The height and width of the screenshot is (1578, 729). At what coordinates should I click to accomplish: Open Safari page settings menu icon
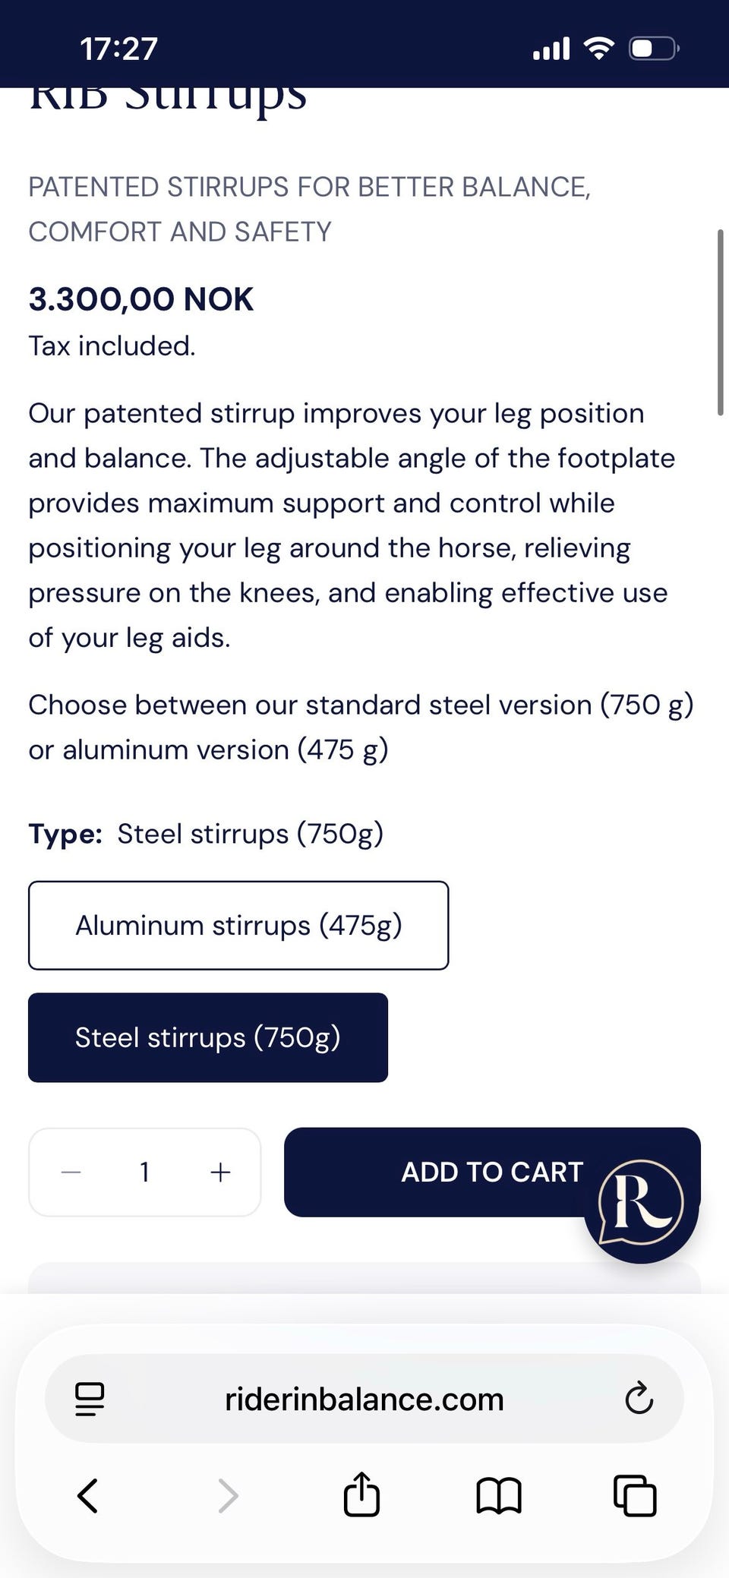point(90,1399)
